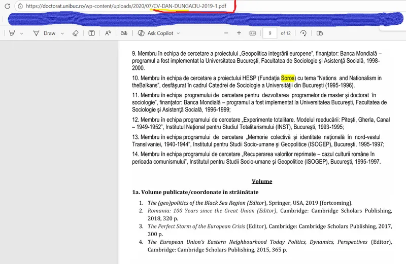Click the Add text box icon
This screenshot has height=264, width=406.
click(x=92, y=33)
